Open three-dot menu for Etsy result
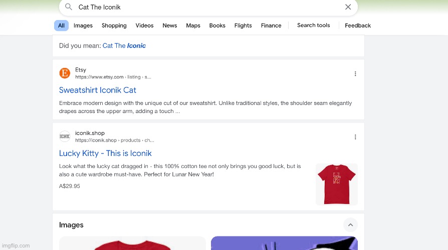This screenshot has width=448, height=250. (355, 73)
